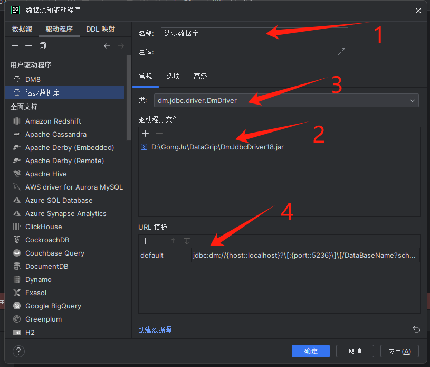Switch to the 数据源 tab
The image size is (430, 367).
coord(22,29)
